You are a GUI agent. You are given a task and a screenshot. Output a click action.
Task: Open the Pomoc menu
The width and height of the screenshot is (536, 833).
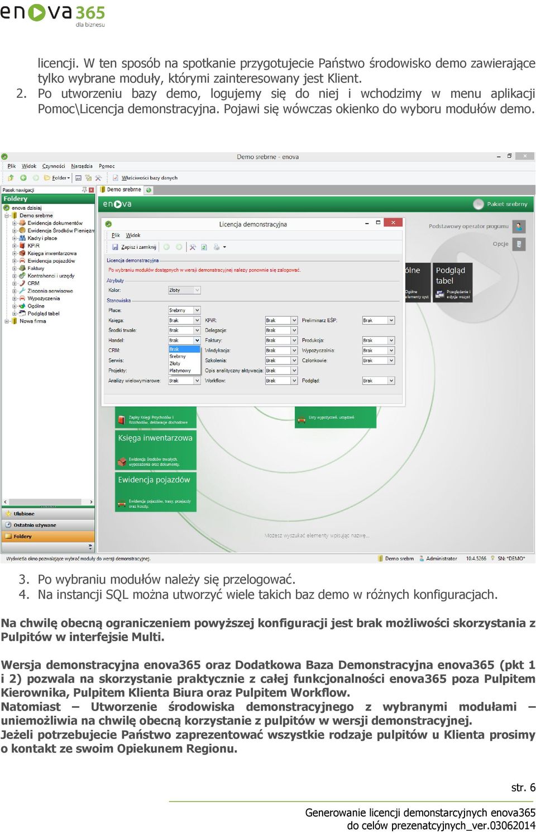coord(107,166)
